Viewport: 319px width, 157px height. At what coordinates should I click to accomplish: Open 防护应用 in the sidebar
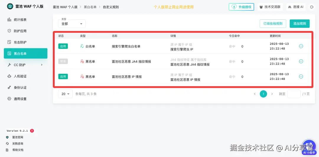click(26, 31)
